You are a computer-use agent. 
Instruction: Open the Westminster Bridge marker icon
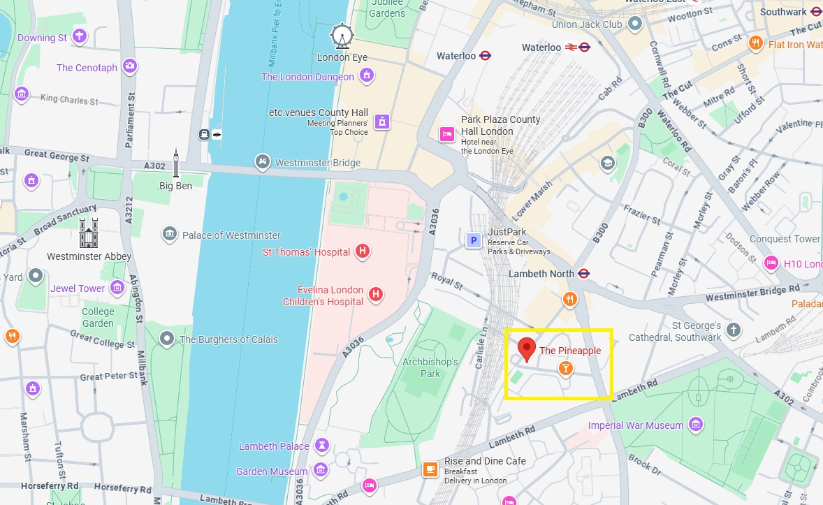(263, 161)
